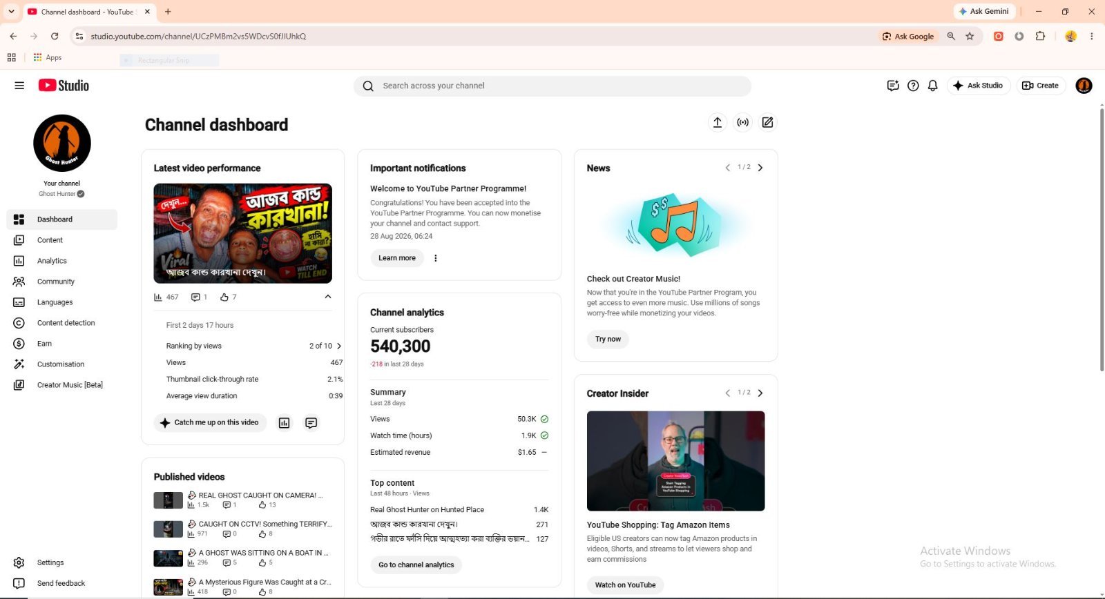Open the YouTube Studio hamburger menu

(19, 86)
